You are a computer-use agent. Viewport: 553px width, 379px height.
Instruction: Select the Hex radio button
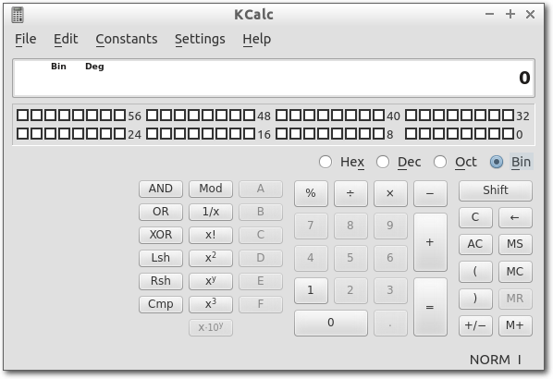pos(326,162)
